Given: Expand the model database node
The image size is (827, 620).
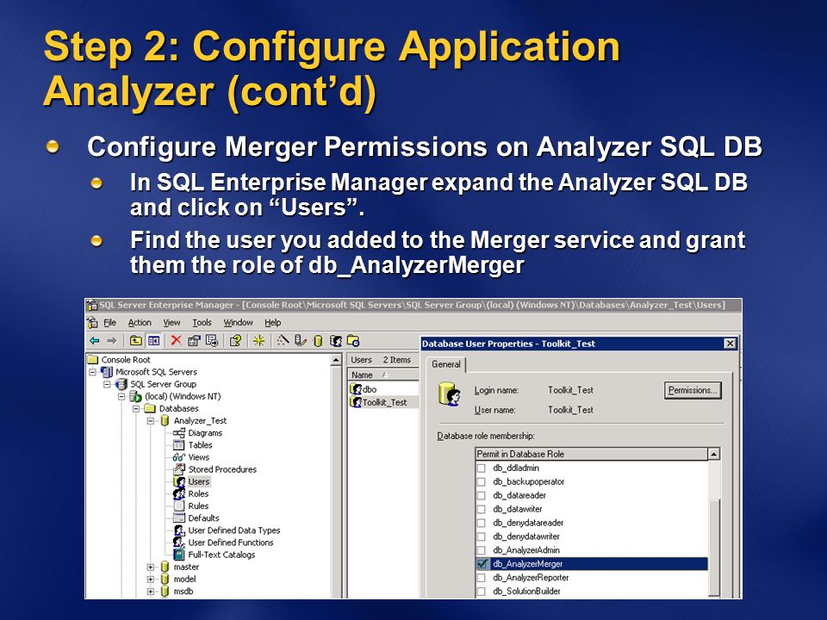Looking at the screenshot, I should point(150,580).
